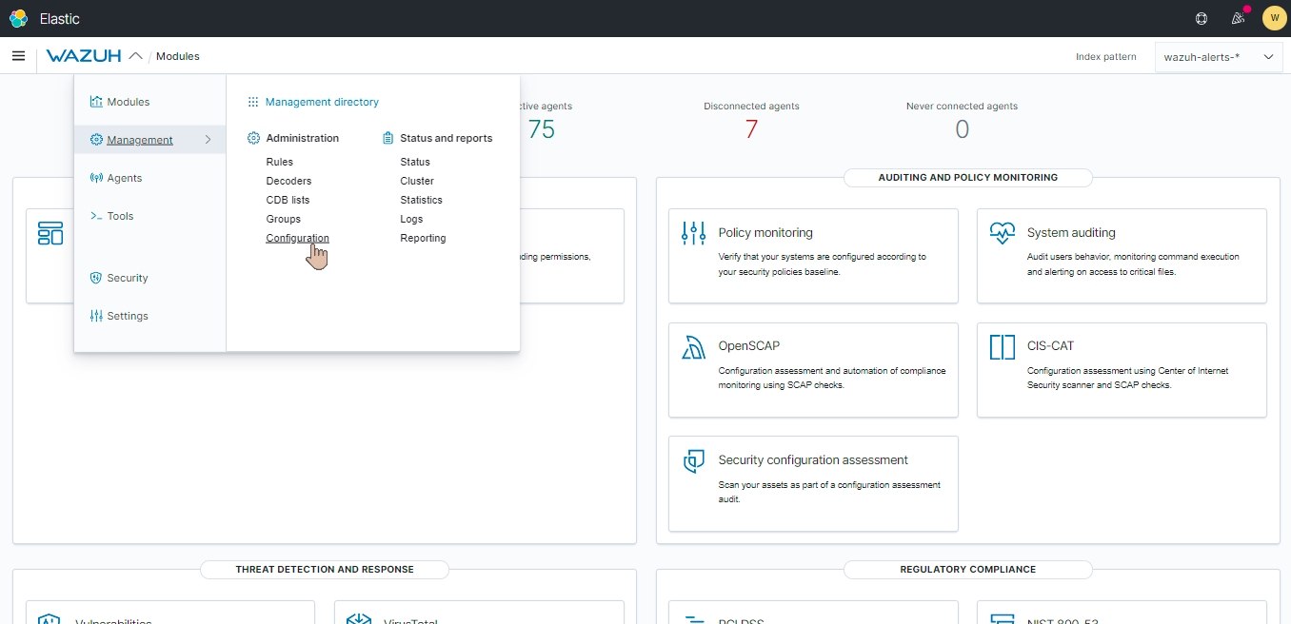Click the Security shield icon
The image size is (1291, 624).
tap(96, 278)
